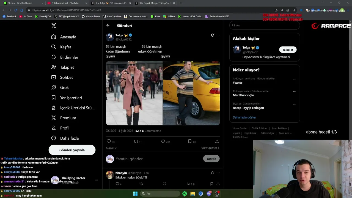Viewport: 352px width, 198px height.
Task: Click the Grok icon on zisanyIn's reply
Action: click(x=213, y=173)
